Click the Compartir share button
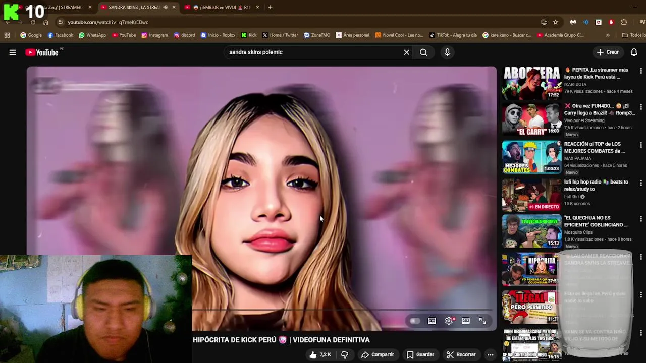The height and width of the screenshot is (363, 646). 378,355
